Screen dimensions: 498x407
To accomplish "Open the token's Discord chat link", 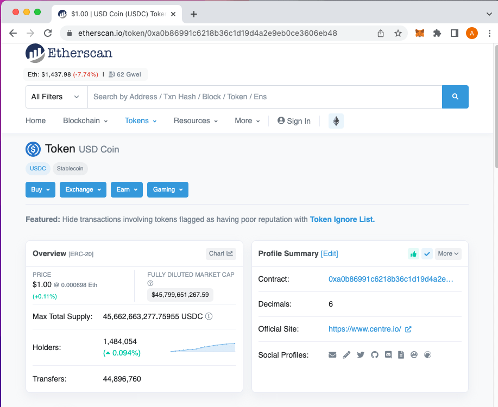I will coord(388,354).
